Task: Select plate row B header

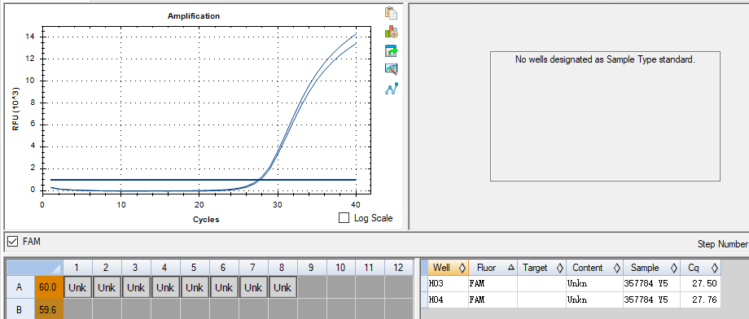Action: pyautogui.click(x=20, y=309)
